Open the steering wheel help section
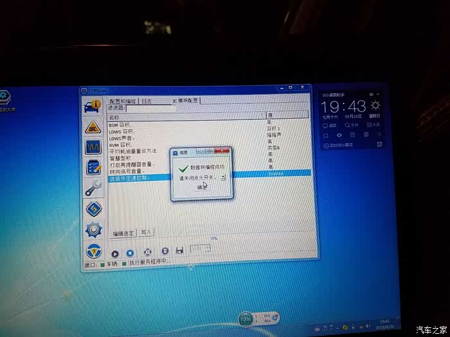Viewport: 450px width, 337px height. [x=94, y=251]
